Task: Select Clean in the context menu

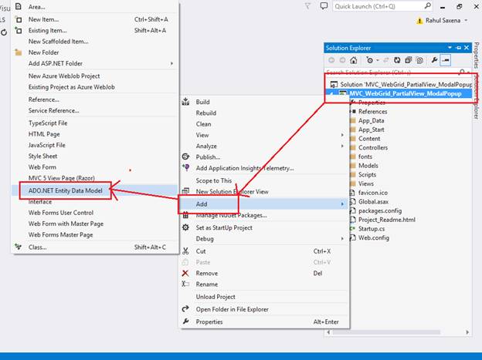Action: pos(203,124)
